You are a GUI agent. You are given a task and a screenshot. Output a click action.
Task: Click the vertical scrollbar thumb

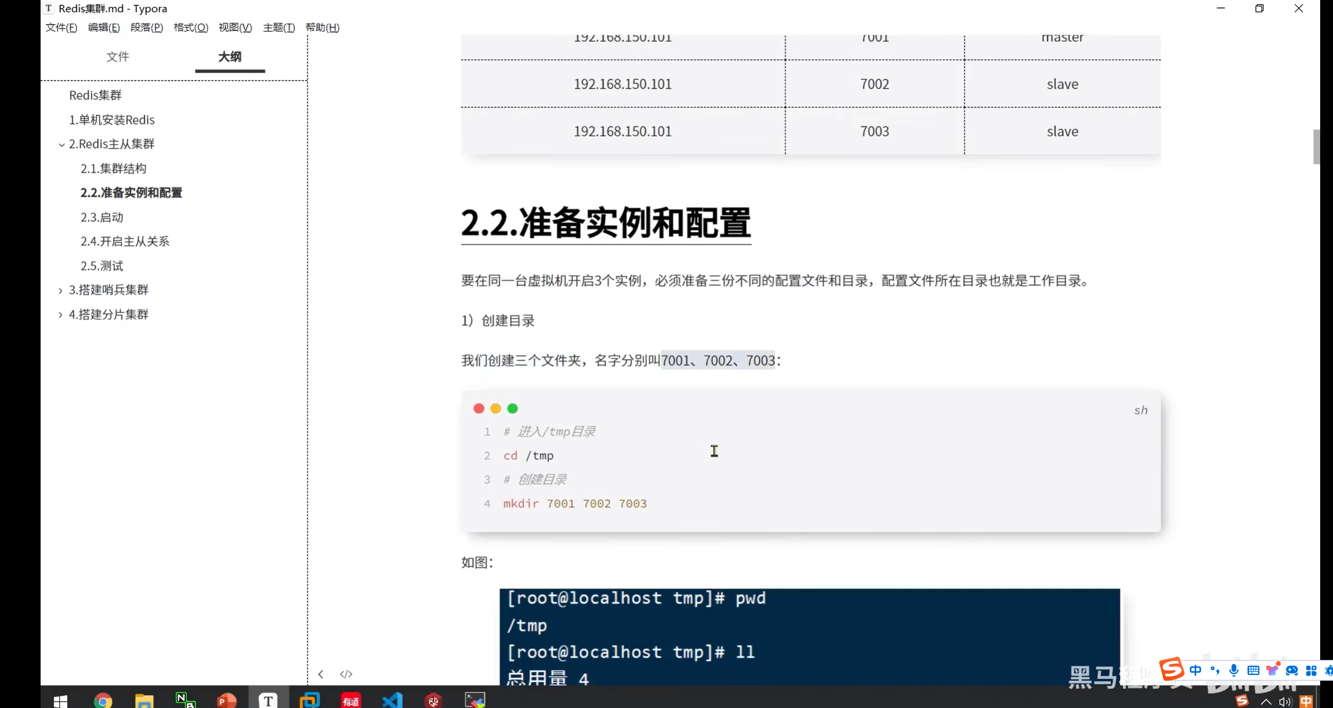[x=1316, y=146]
